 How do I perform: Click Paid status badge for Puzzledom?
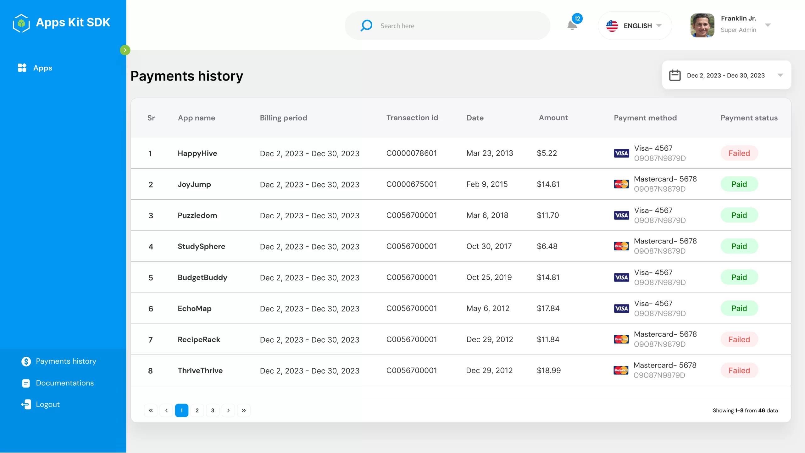[x=739, y=215]
